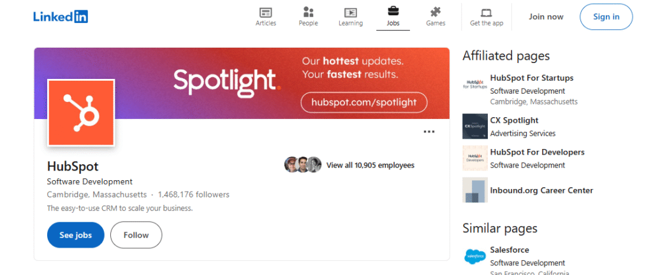Click the Sign in button

(x=606, y=17)
